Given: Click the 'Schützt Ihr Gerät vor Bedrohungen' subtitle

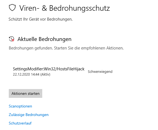Looking at the screenshot, I should [x=41, y=19].
